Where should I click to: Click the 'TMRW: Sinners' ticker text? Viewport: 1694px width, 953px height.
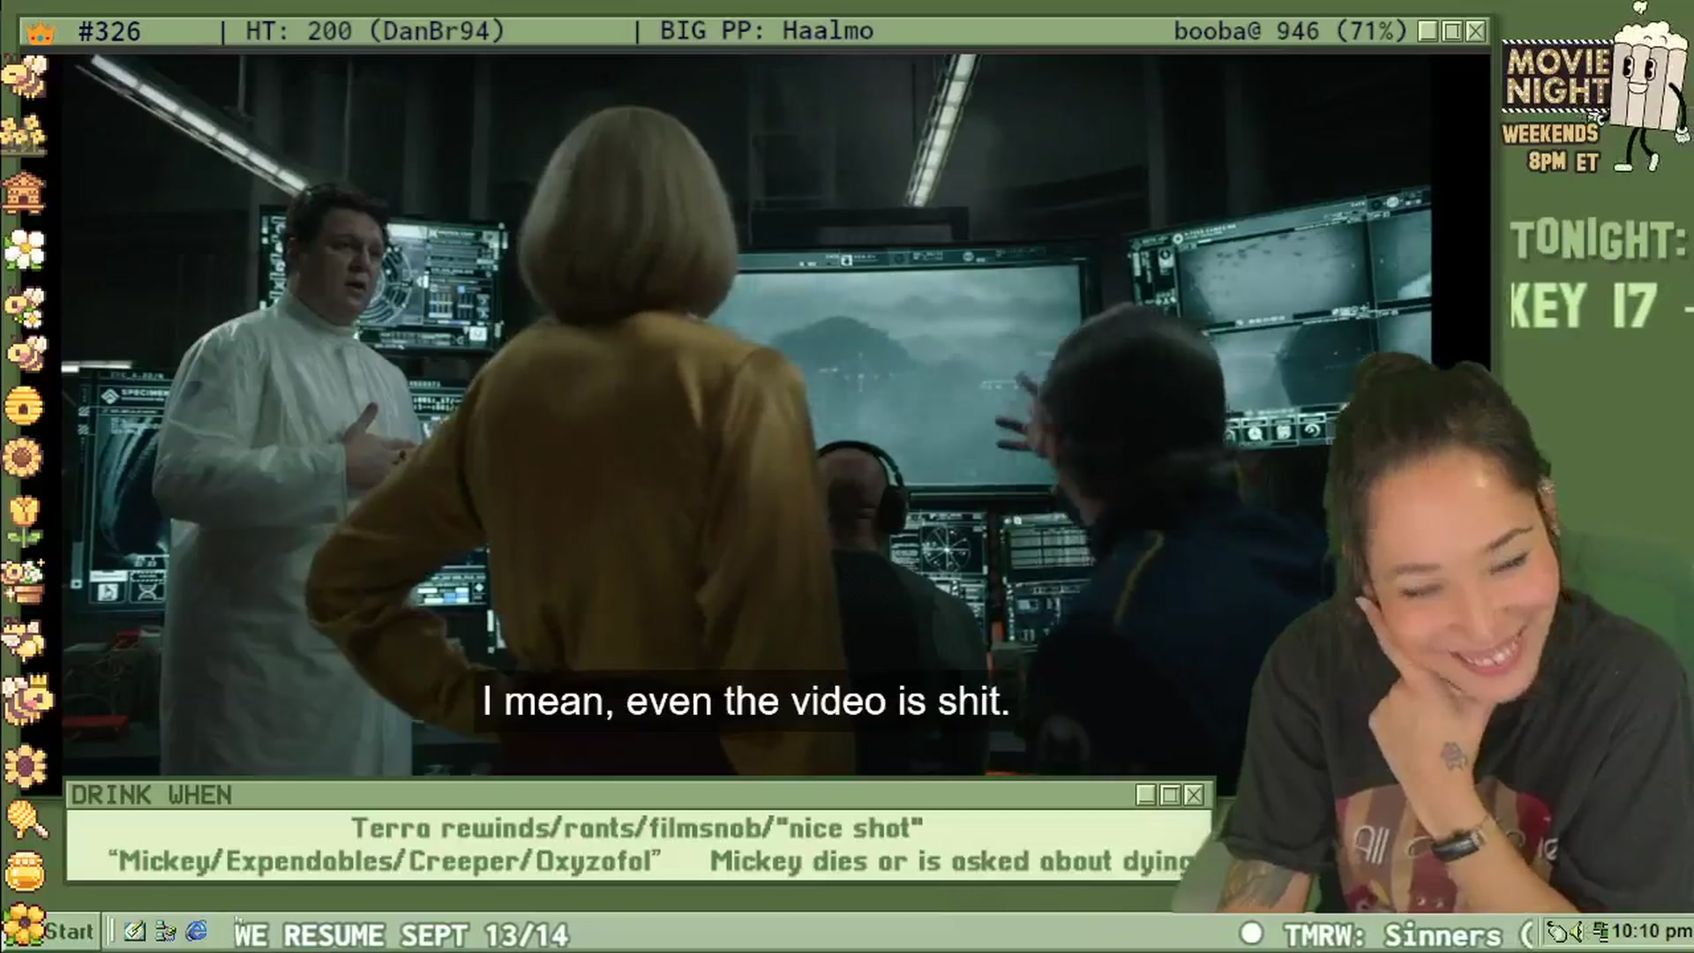pyautogui.click(x=1392, y=934)
